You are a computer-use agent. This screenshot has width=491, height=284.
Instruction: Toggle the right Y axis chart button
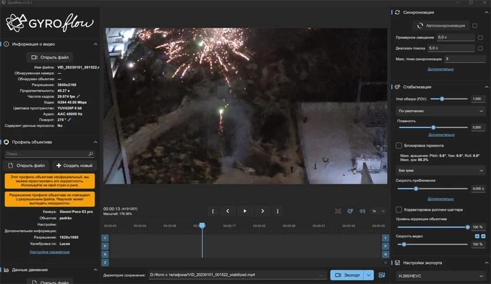tap(385, 238)
